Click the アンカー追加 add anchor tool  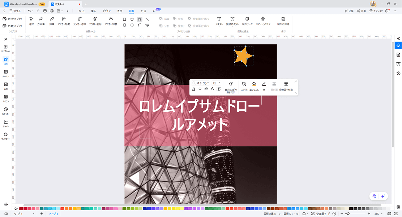click(80, 21)
